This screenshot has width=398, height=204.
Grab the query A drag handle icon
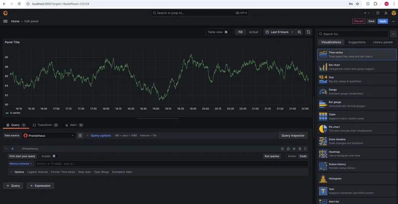(x=305, y=149)
